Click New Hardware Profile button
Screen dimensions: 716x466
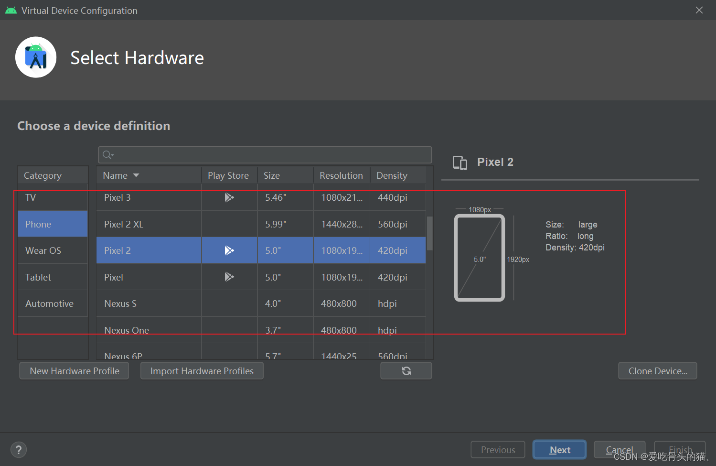tap(74, 371)
